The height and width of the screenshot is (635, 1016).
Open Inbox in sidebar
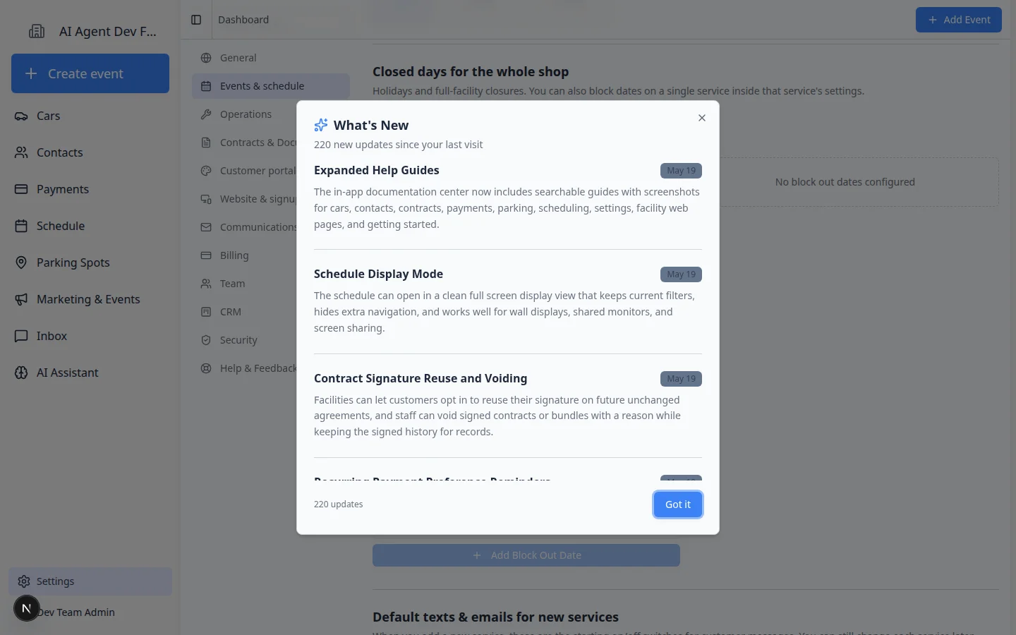point(90,336)
